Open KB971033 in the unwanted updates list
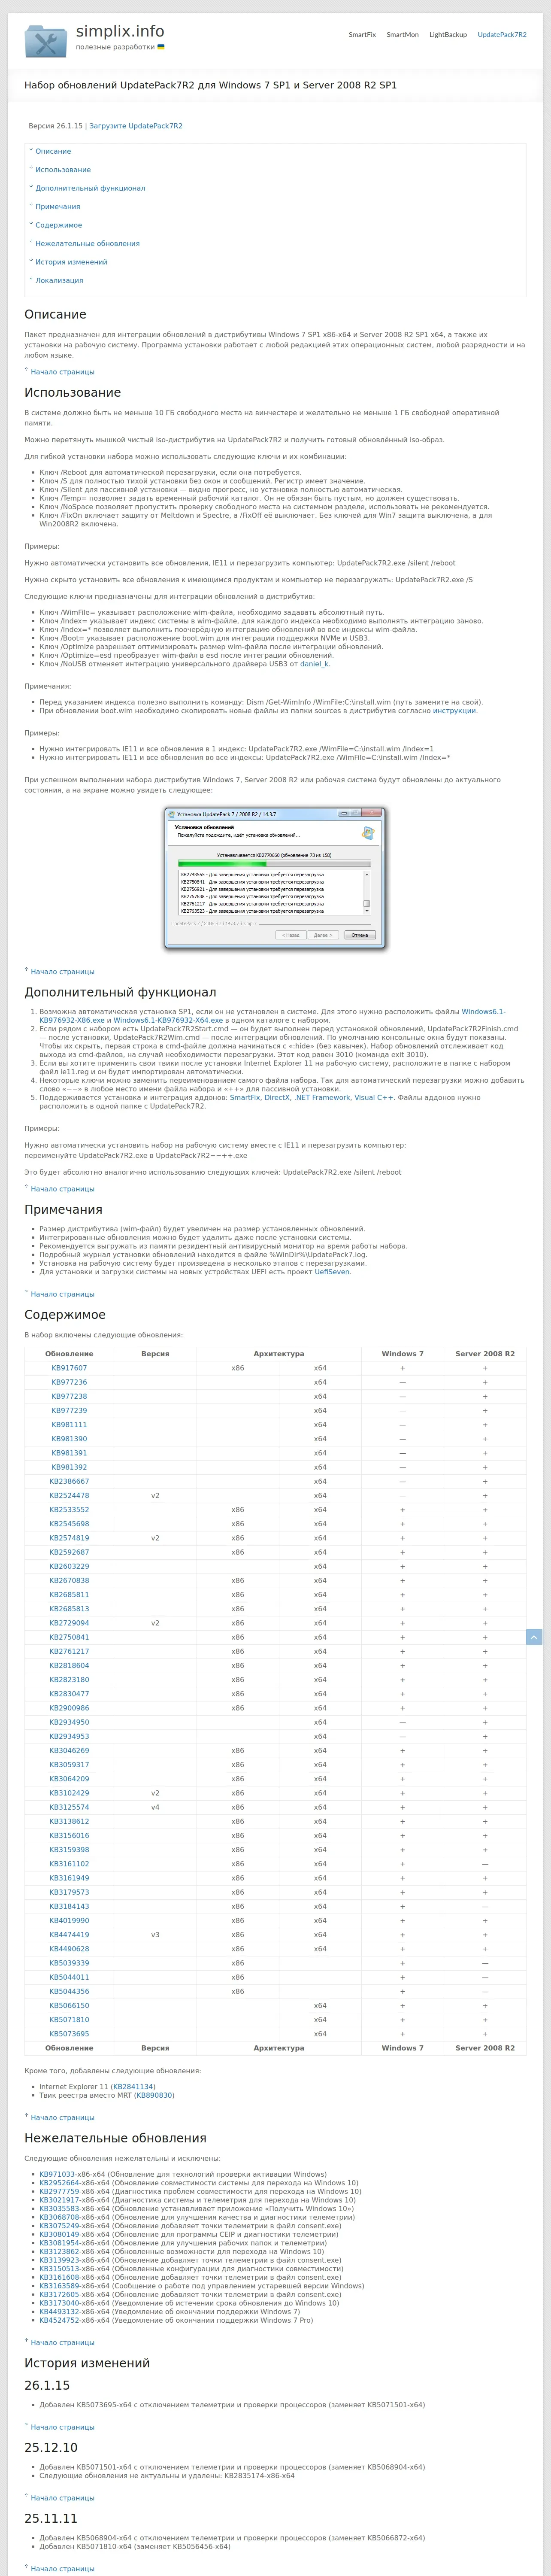 (57, 2174)
